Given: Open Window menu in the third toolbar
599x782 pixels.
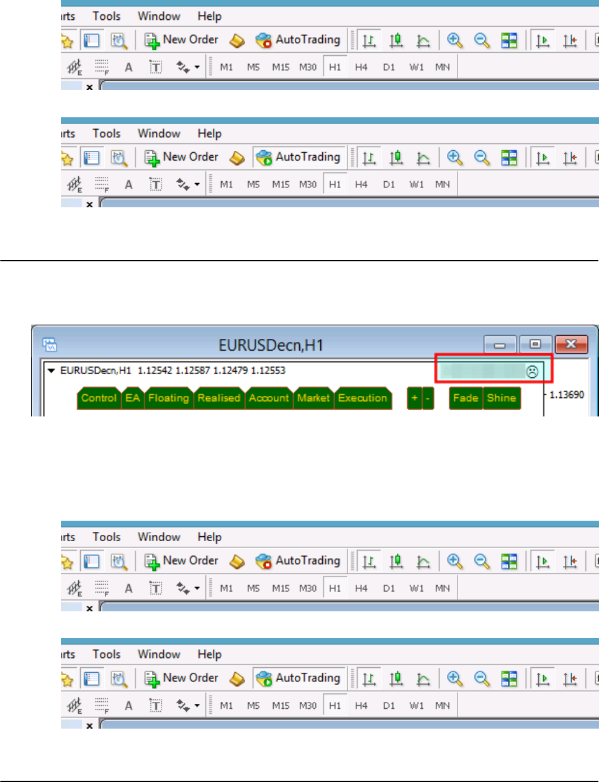Looking at the screenshot, I should click(x=159, y=537).
